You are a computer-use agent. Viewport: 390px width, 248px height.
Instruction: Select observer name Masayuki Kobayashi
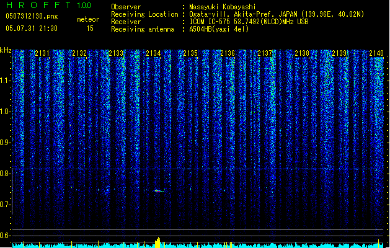click(x=223, y=7)
